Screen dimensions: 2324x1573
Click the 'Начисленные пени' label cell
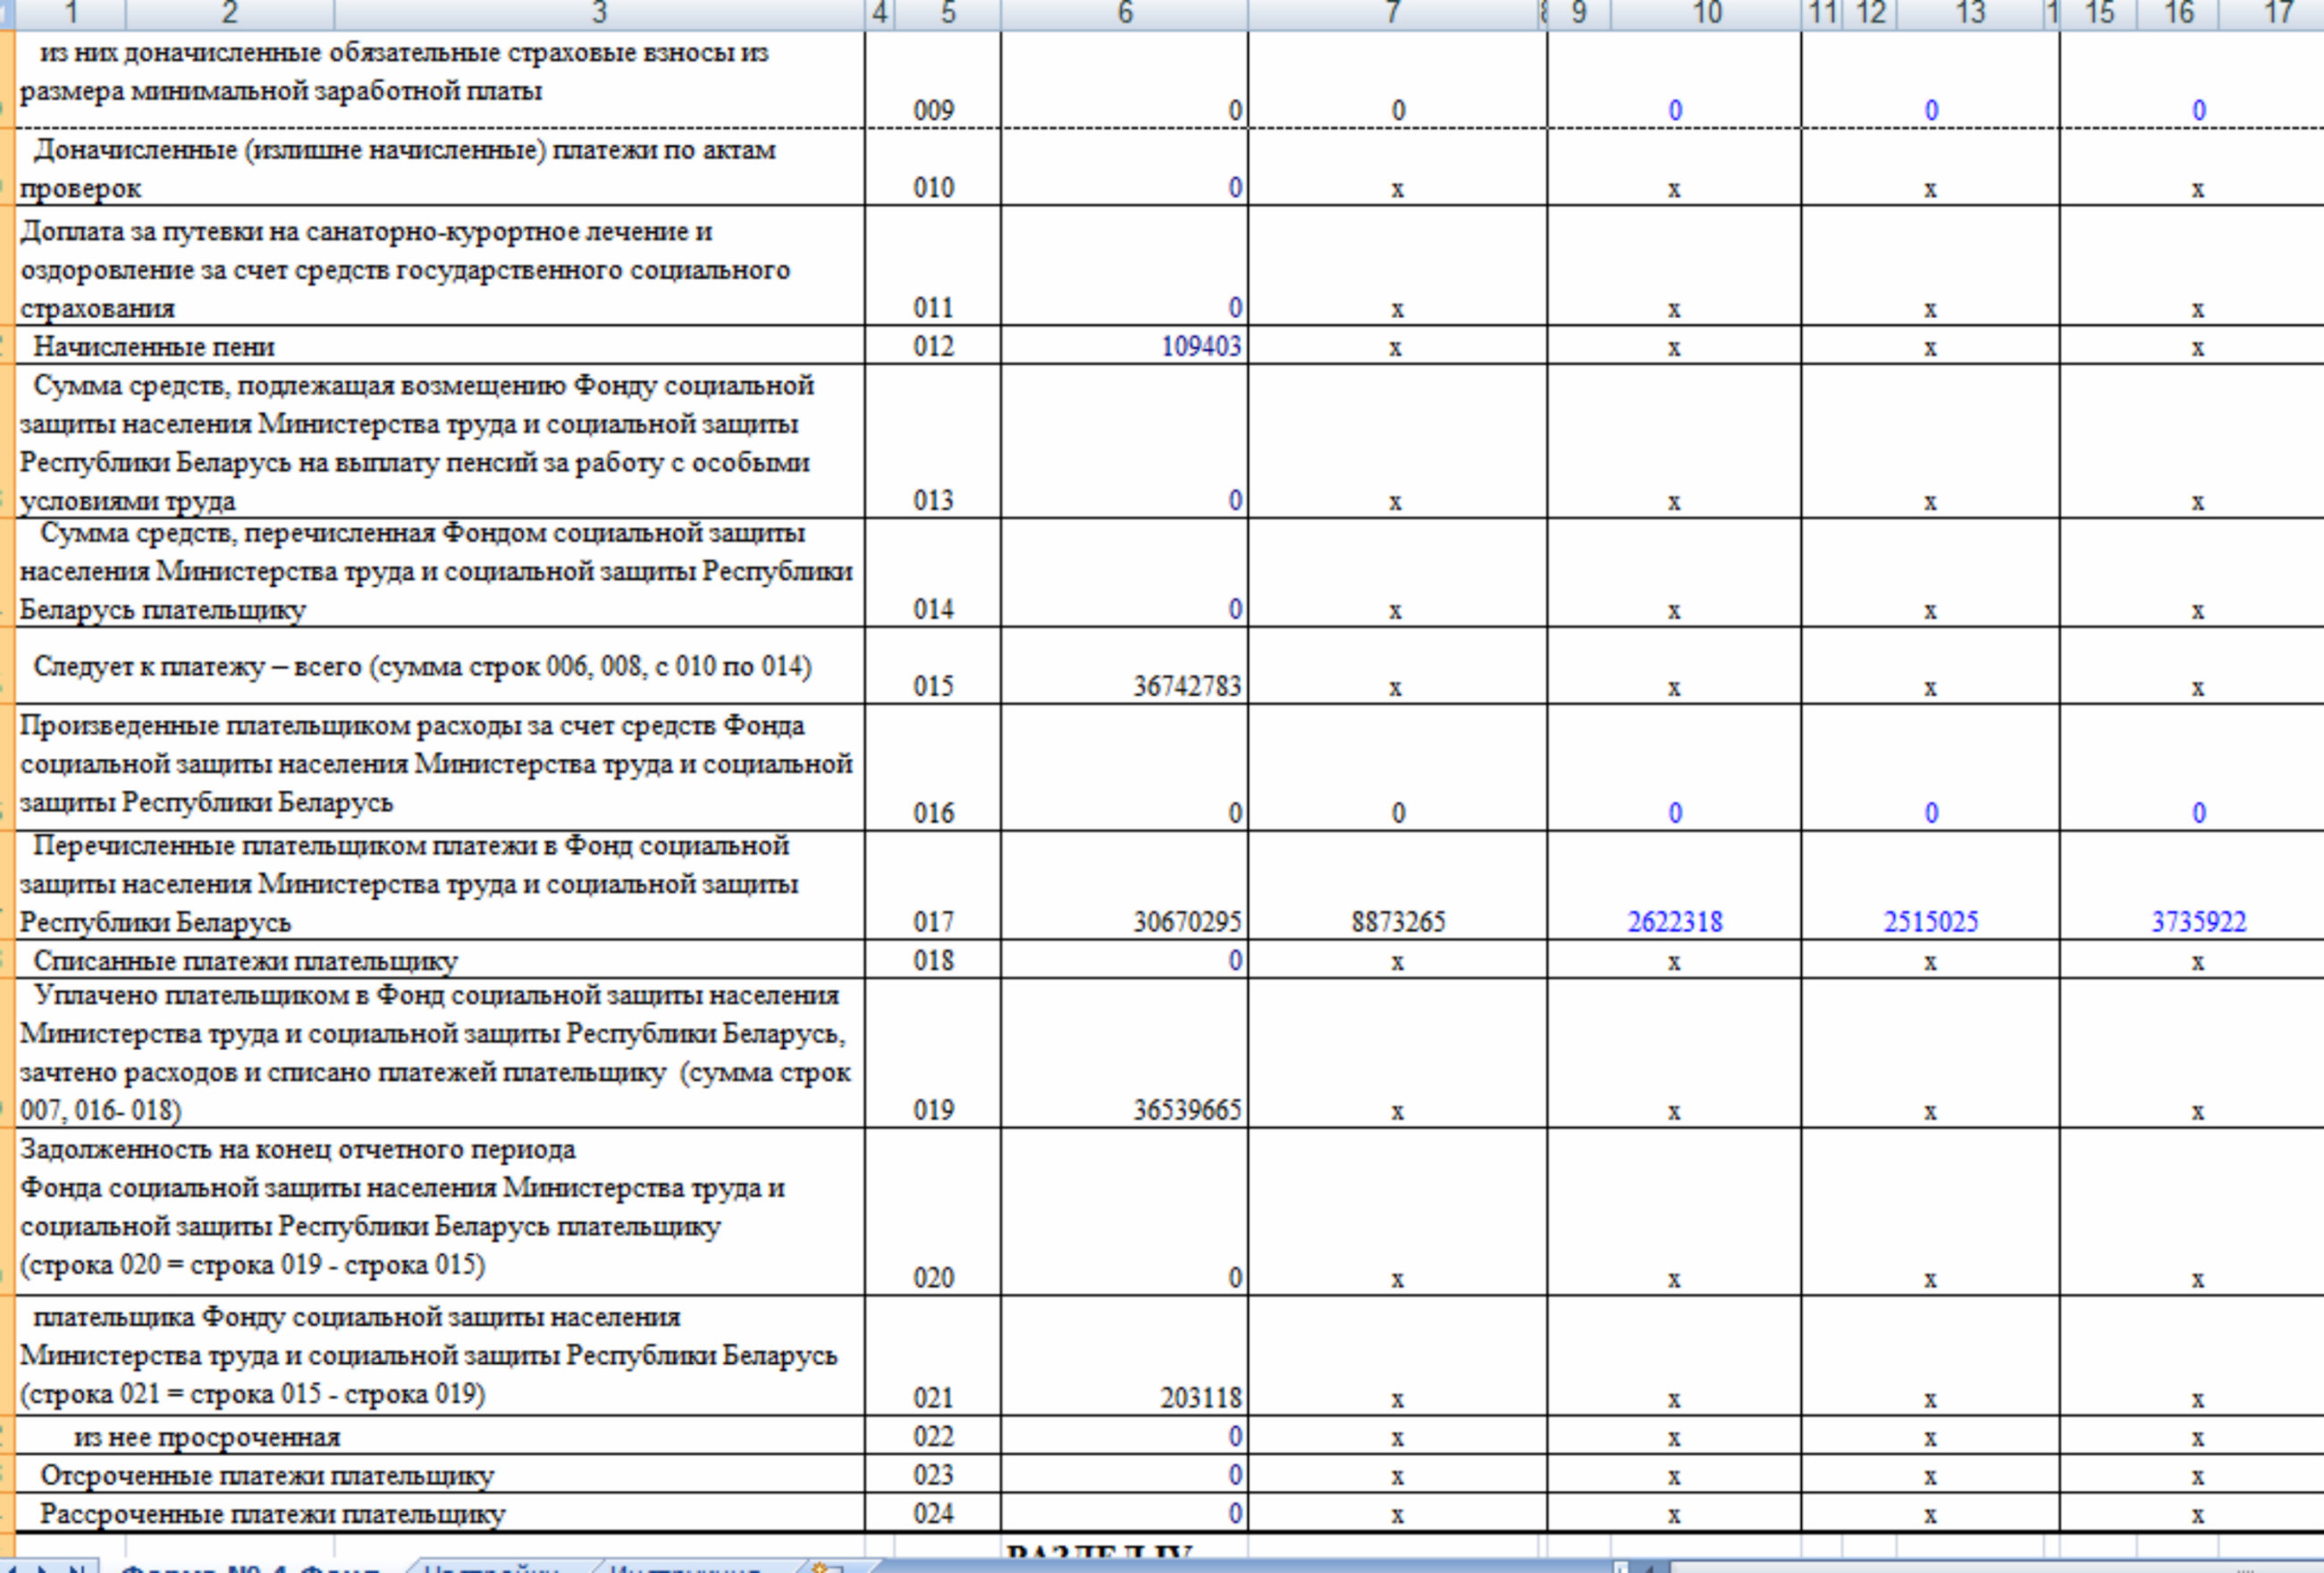point(440,346)
